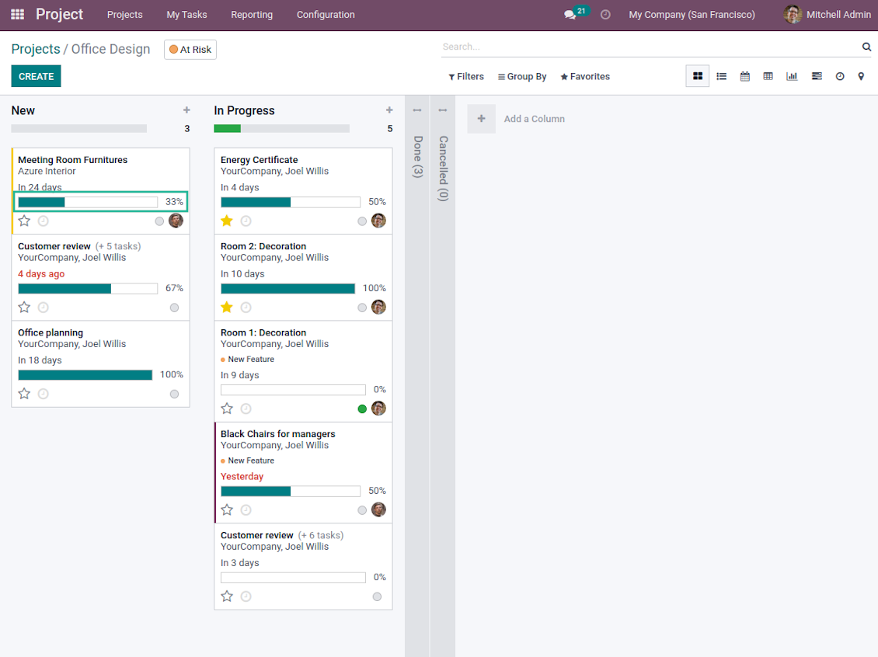
Task: Click the Project app title
Action: point(59,14)
